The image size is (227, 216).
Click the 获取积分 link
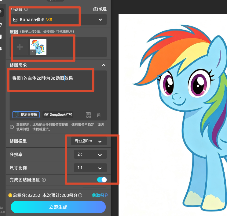tap(100, 195)
